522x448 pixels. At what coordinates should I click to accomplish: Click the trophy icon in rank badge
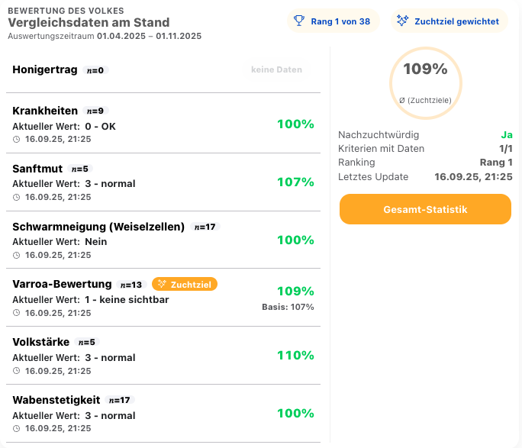[x=300, y=21]
